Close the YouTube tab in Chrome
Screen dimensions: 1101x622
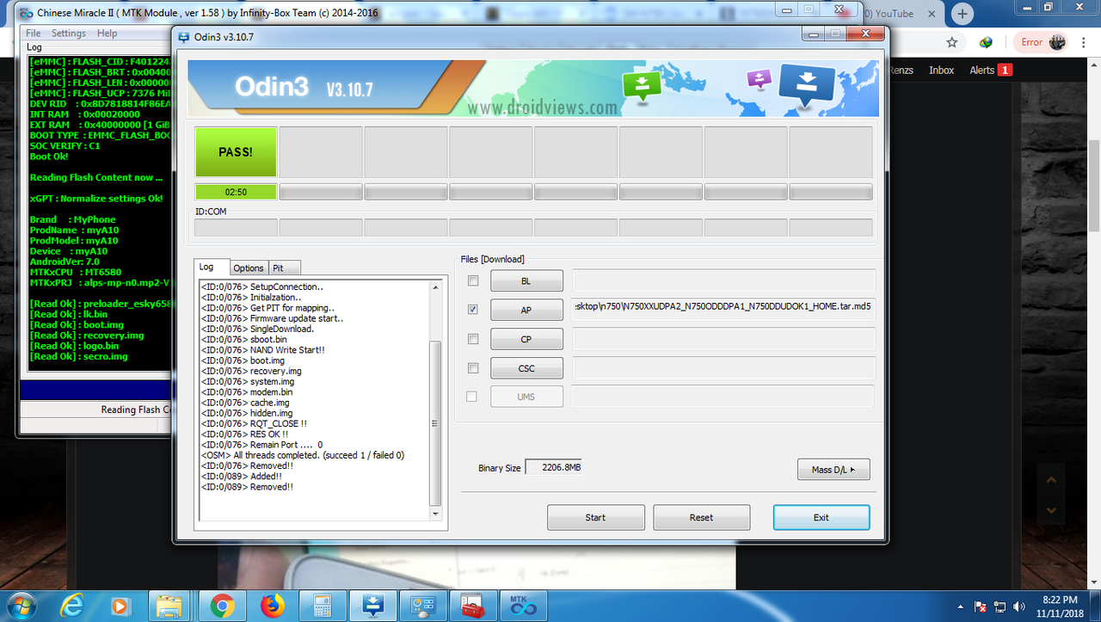click(932, 14)
